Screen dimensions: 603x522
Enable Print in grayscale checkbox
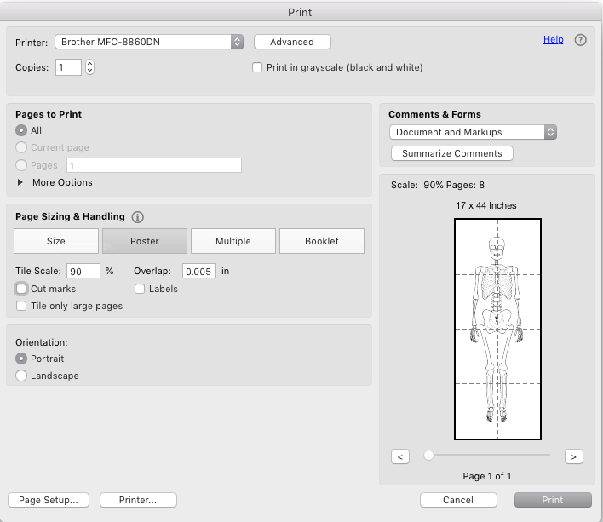pyautogui.click(x=257, y=67)
